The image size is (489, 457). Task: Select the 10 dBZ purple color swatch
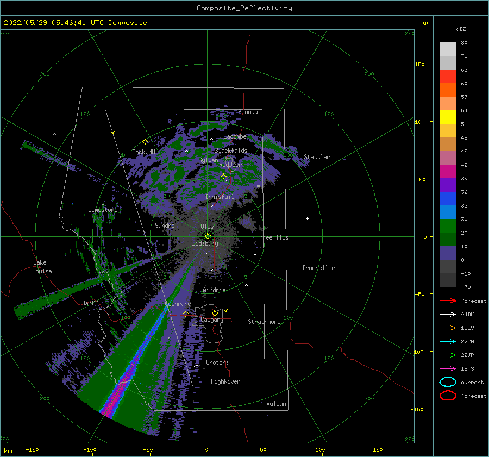coord(448,253)
